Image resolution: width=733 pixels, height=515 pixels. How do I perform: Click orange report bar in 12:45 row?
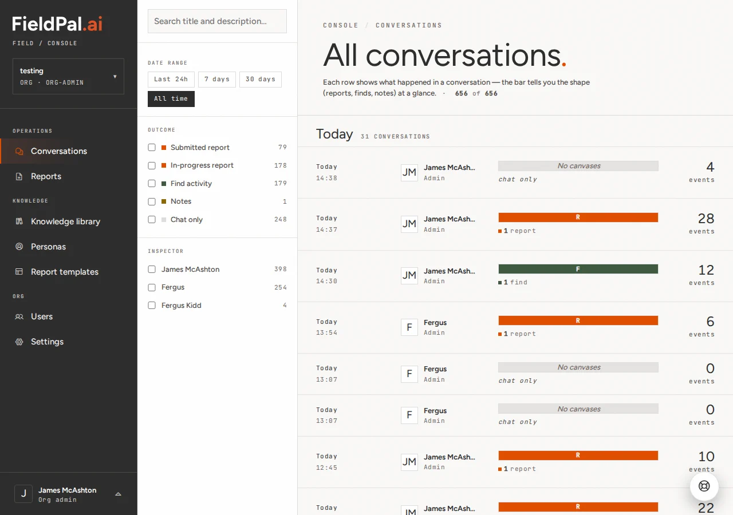578,455
